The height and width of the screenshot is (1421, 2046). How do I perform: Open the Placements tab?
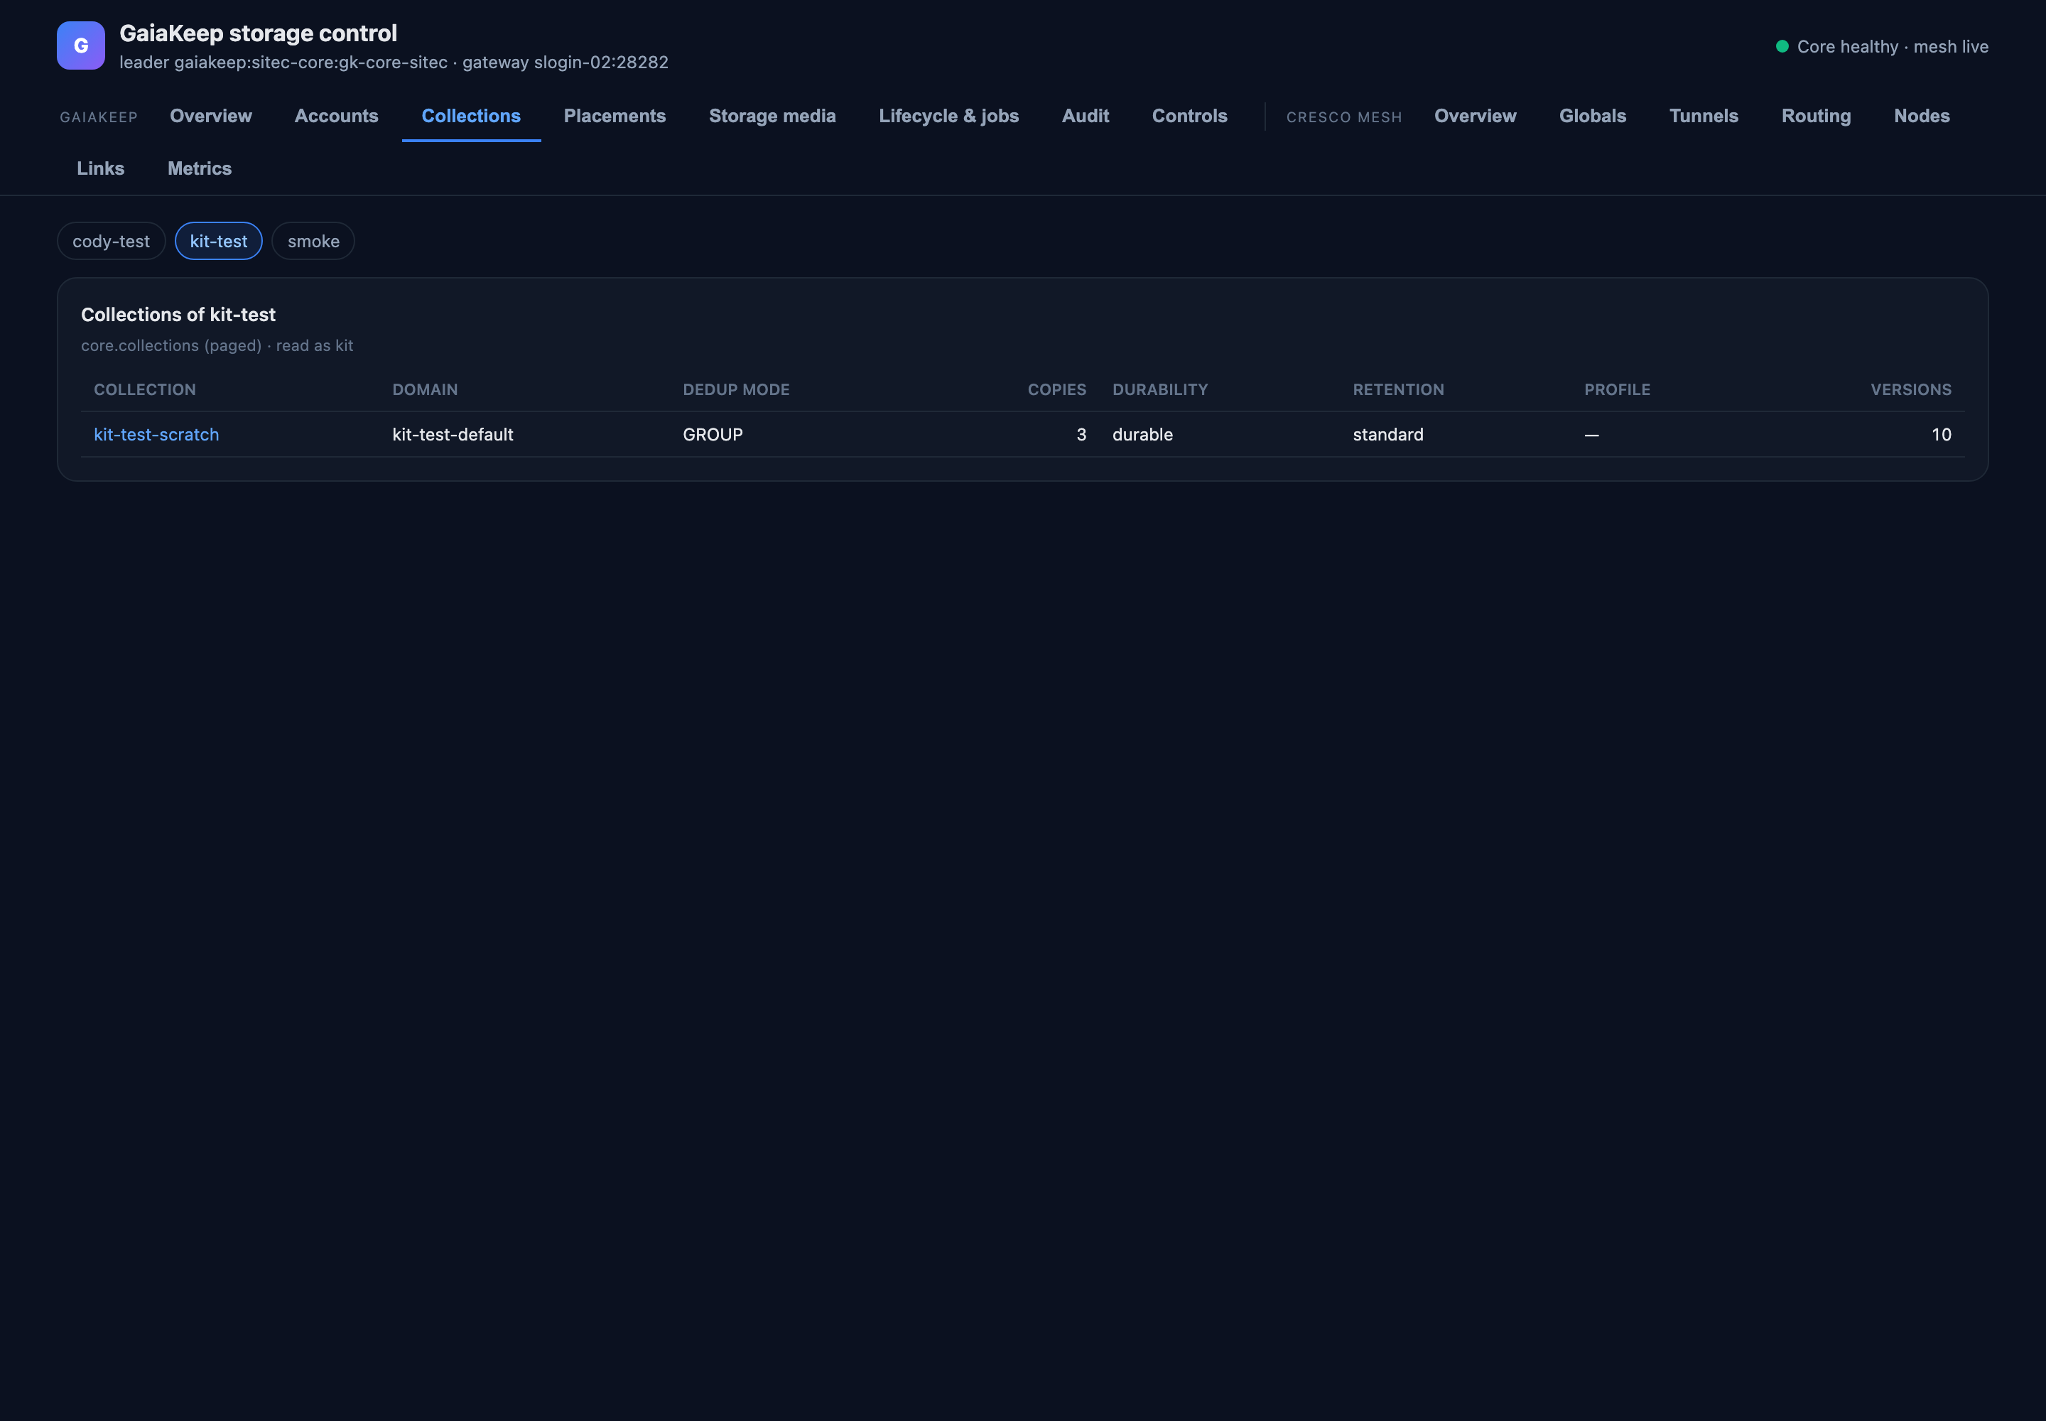615,116
